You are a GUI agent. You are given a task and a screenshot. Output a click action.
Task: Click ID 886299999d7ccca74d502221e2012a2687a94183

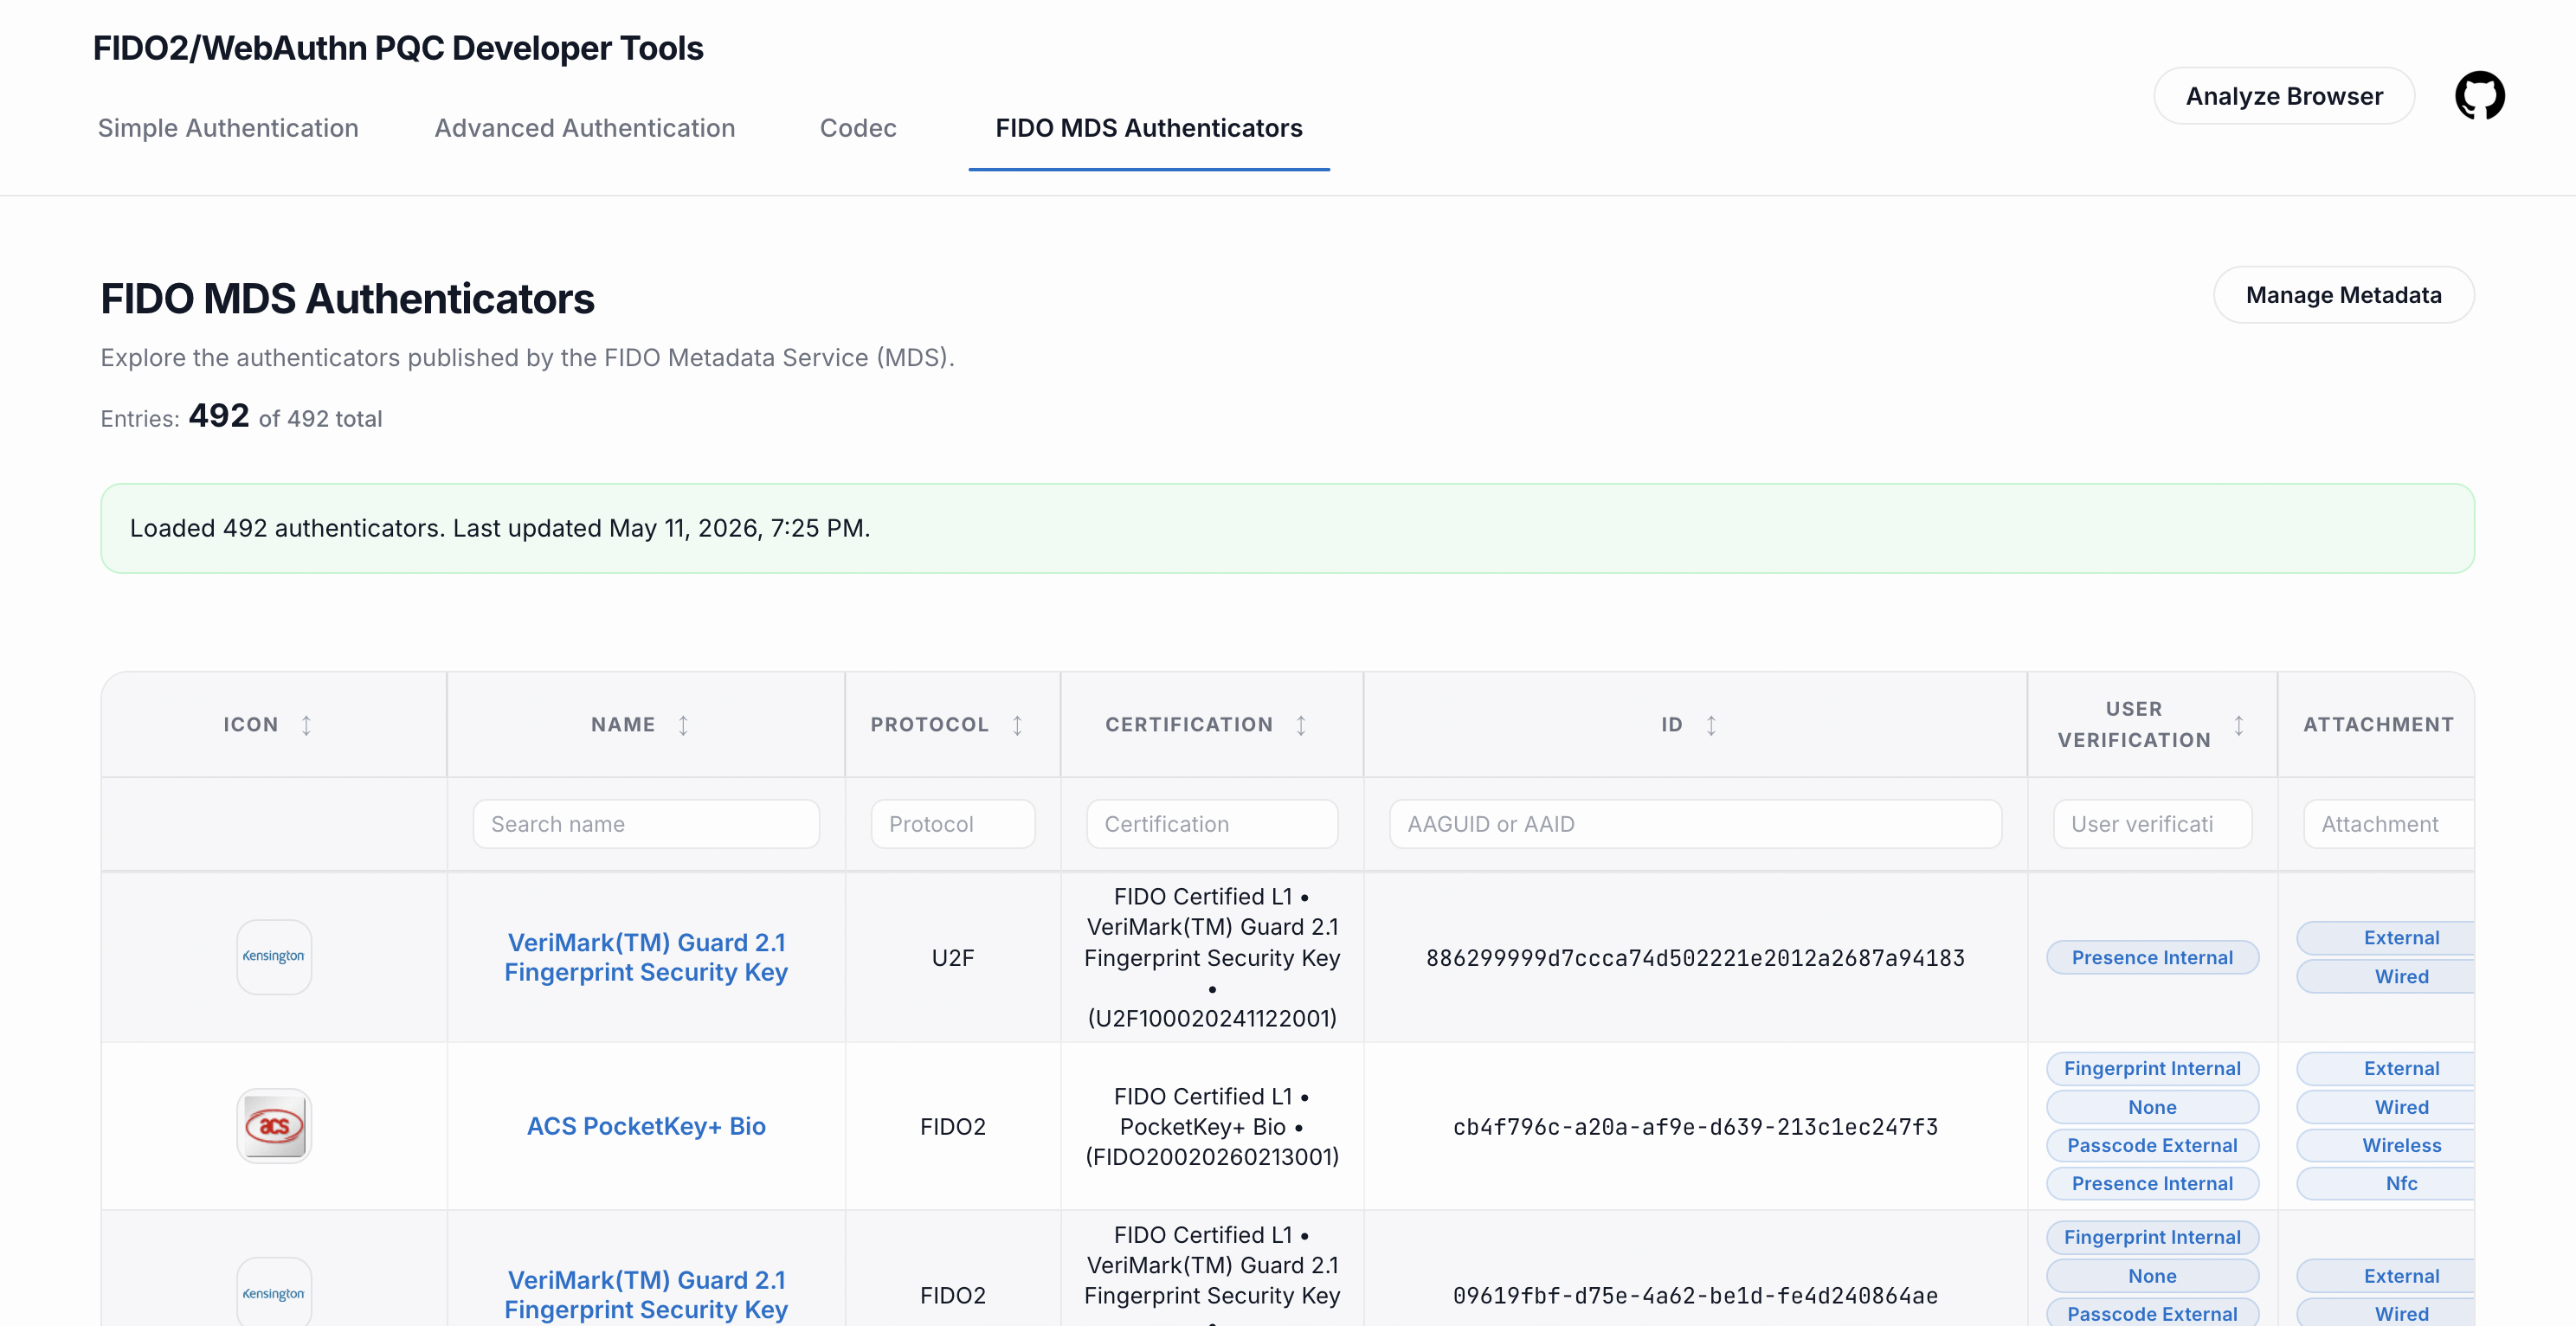point(1695,958)
